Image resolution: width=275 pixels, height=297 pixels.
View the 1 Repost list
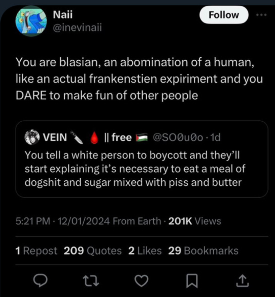pyautogui.click(x=37, y=251)
